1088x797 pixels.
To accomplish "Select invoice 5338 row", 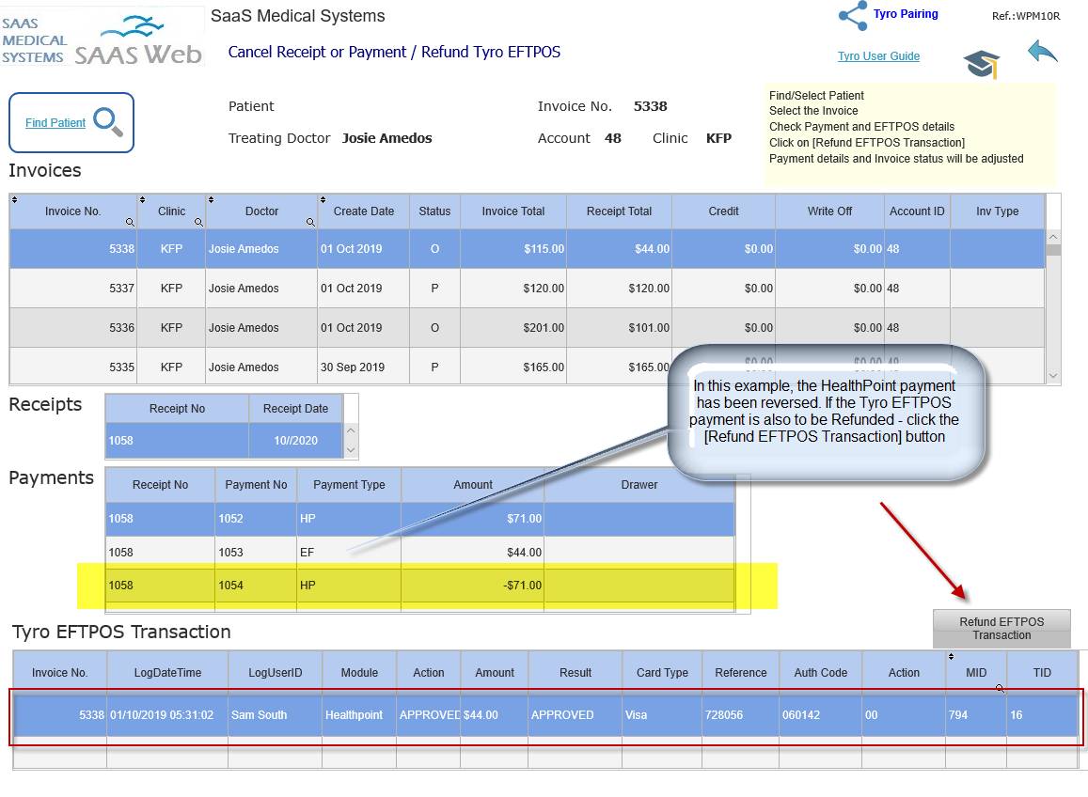I will (x=527, y=248).
